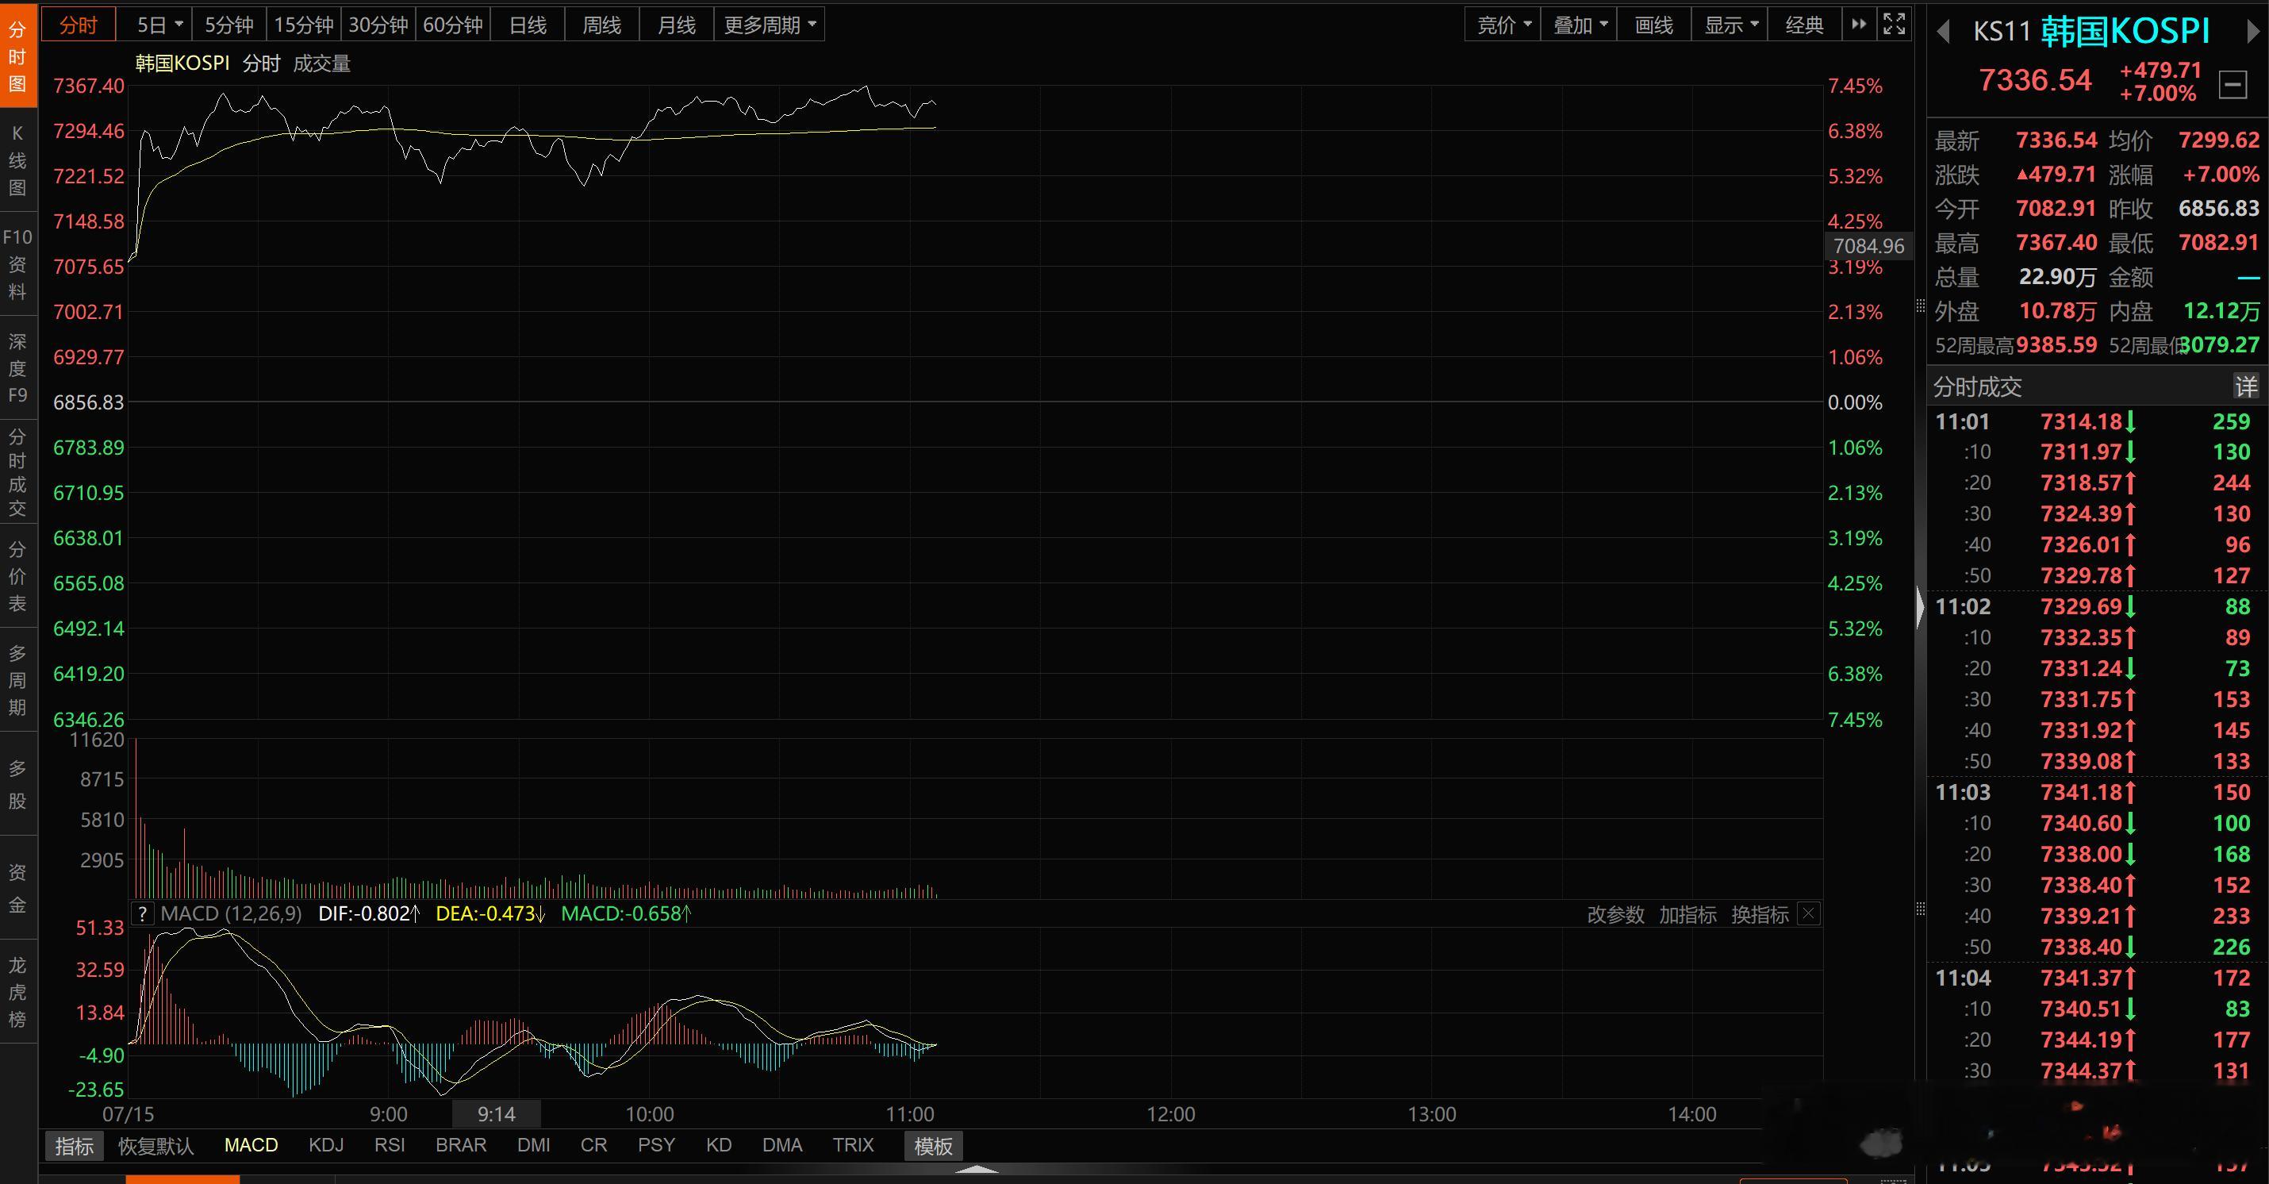Go to next stock with right arrow
This screenshot has width=2269, height=1184.
point(2252,33)
